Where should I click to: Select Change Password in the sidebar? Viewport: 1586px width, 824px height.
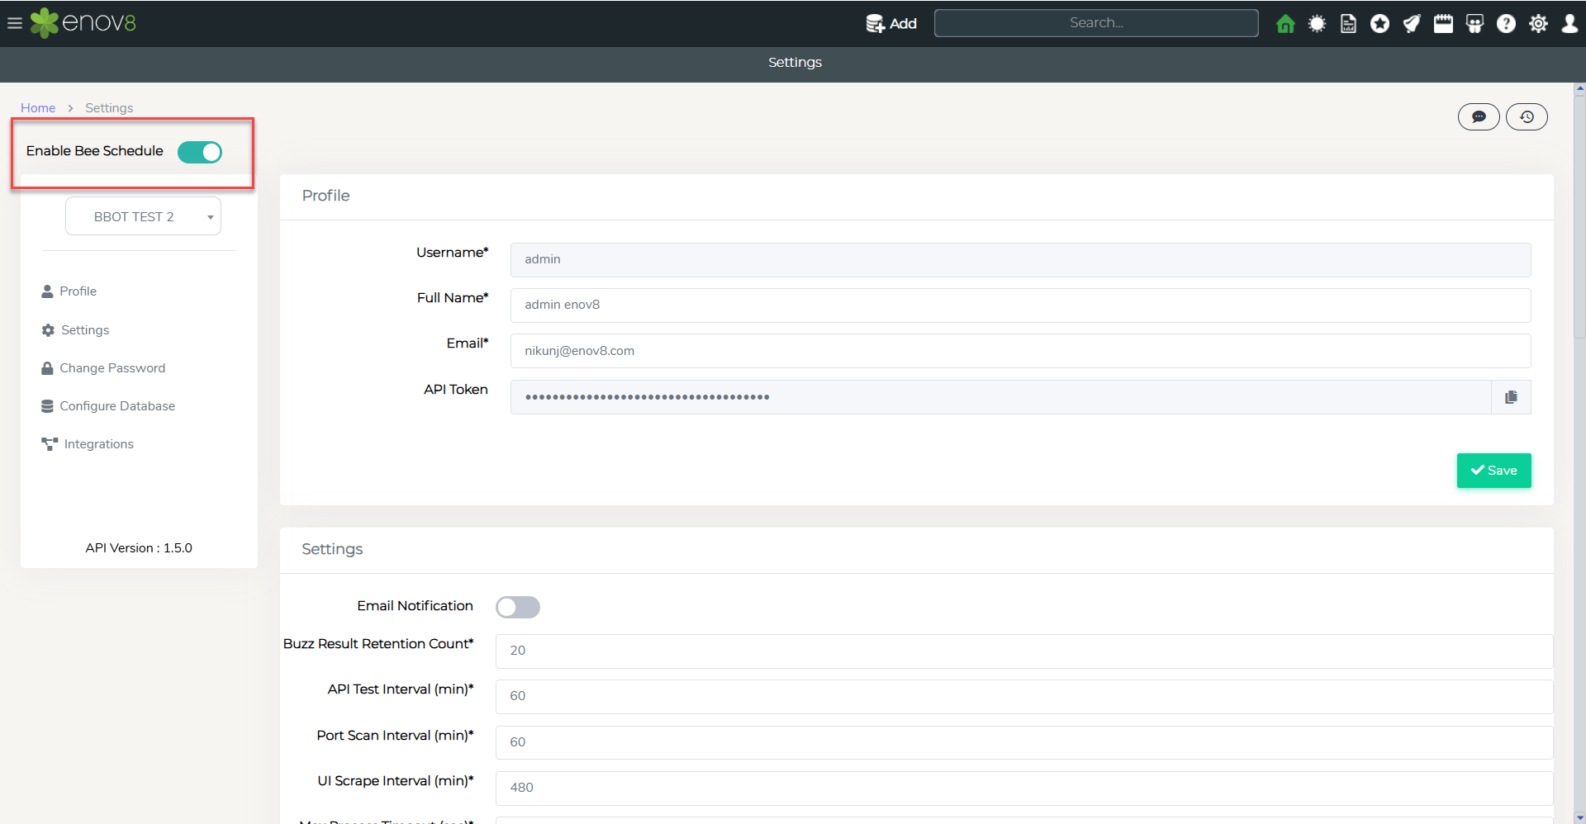click(112, 368)
